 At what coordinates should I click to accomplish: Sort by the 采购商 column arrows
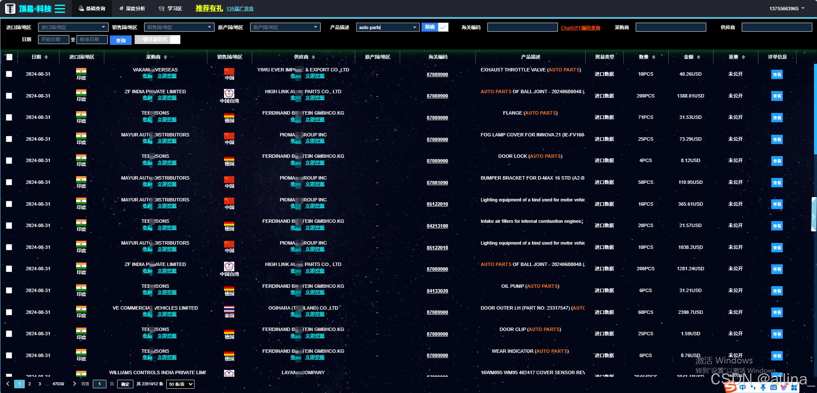click(165, 57)
